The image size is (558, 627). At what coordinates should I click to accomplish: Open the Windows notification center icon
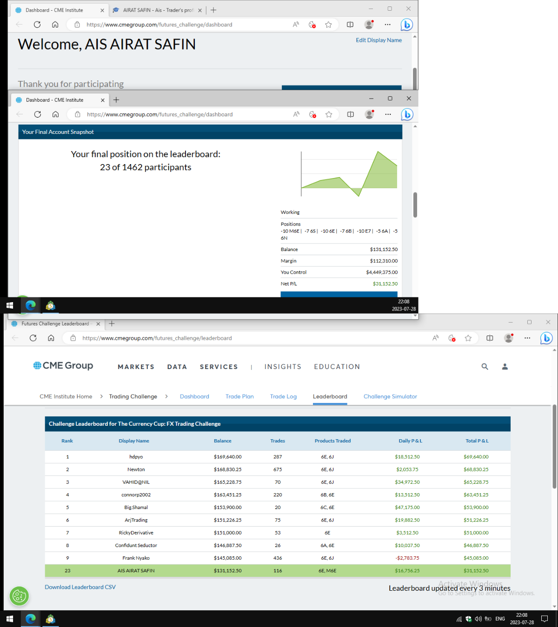click(545, 619)
